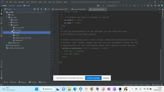Click Collapse All in Project panel
This screenshot has width=164, height=92.
41,9
